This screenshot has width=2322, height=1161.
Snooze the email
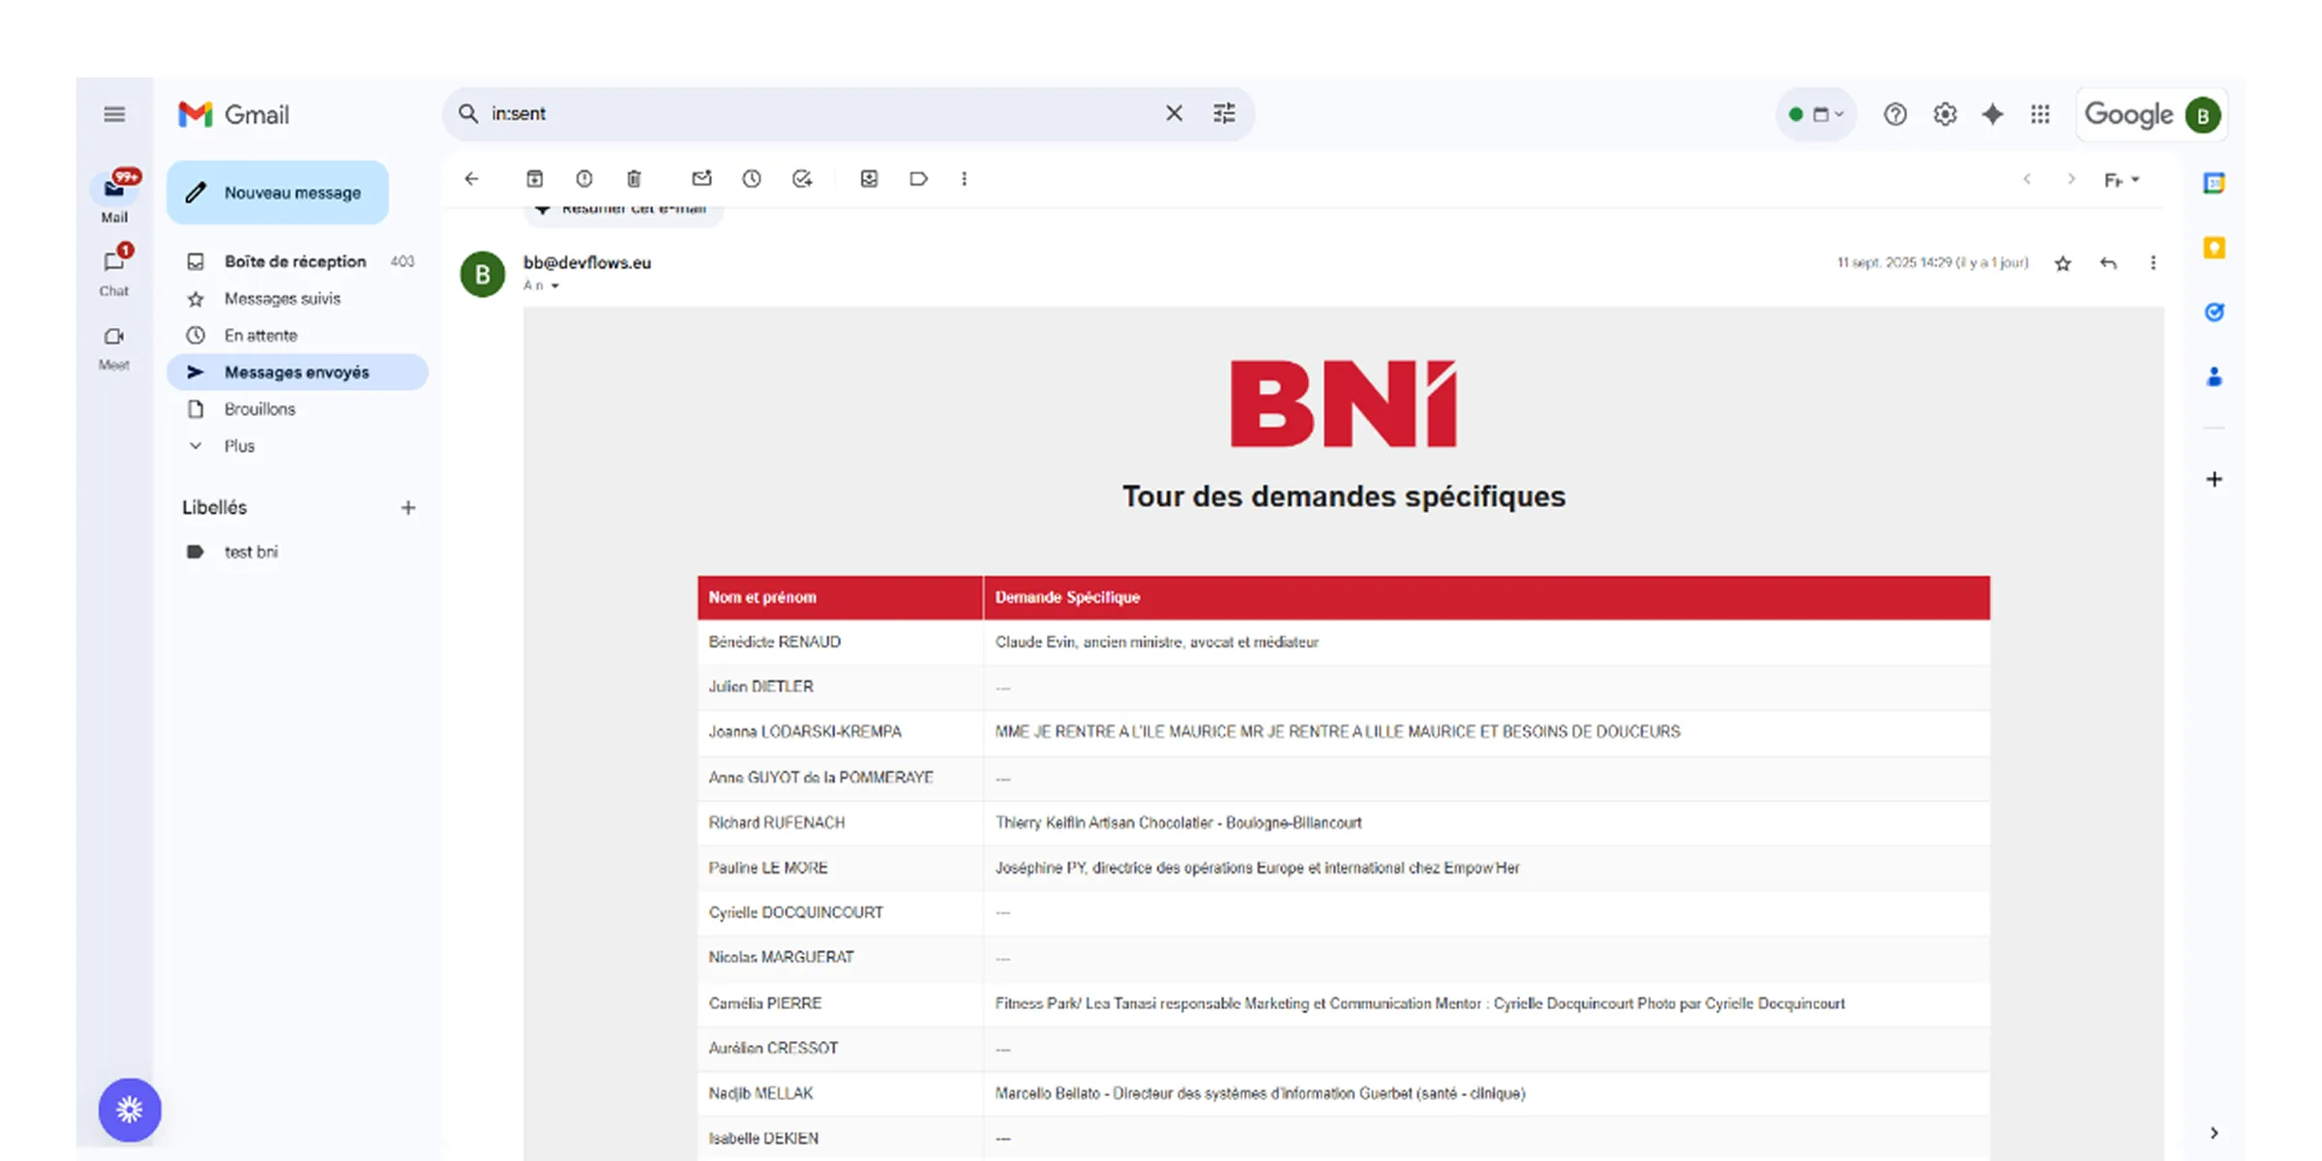coord(752,179)
